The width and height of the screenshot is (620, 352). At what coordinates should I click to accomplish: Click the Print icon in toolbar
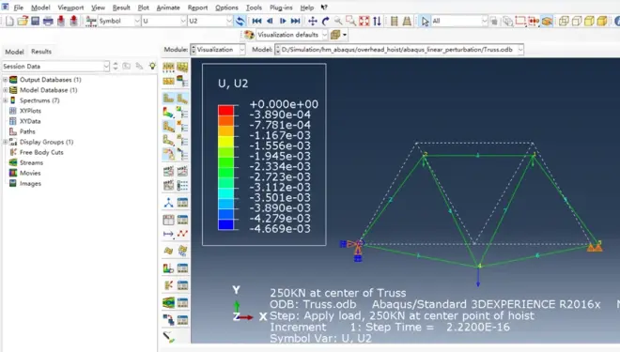[48, 21]
